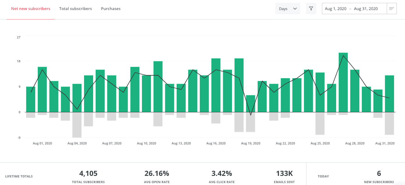Click the tallest green bar on Aug 27
The image size is (405, 185).
(343, 82)
